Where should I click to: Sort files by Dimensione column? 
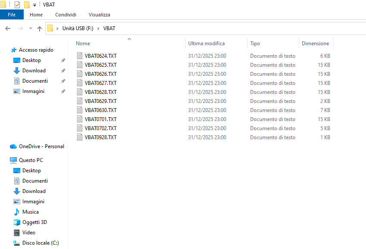pyautogui.click(x=315, y=44)
